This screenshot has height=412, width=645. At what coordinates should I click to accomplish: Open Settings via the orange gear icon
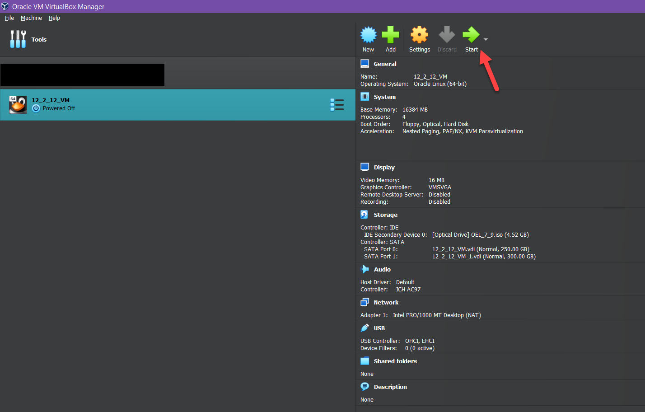point(419,35)
